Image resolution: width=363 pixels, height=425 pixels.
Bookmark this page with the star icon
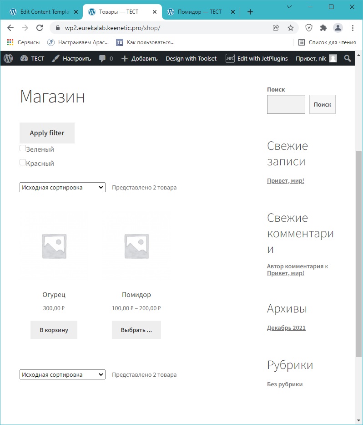tap(291, 28)
